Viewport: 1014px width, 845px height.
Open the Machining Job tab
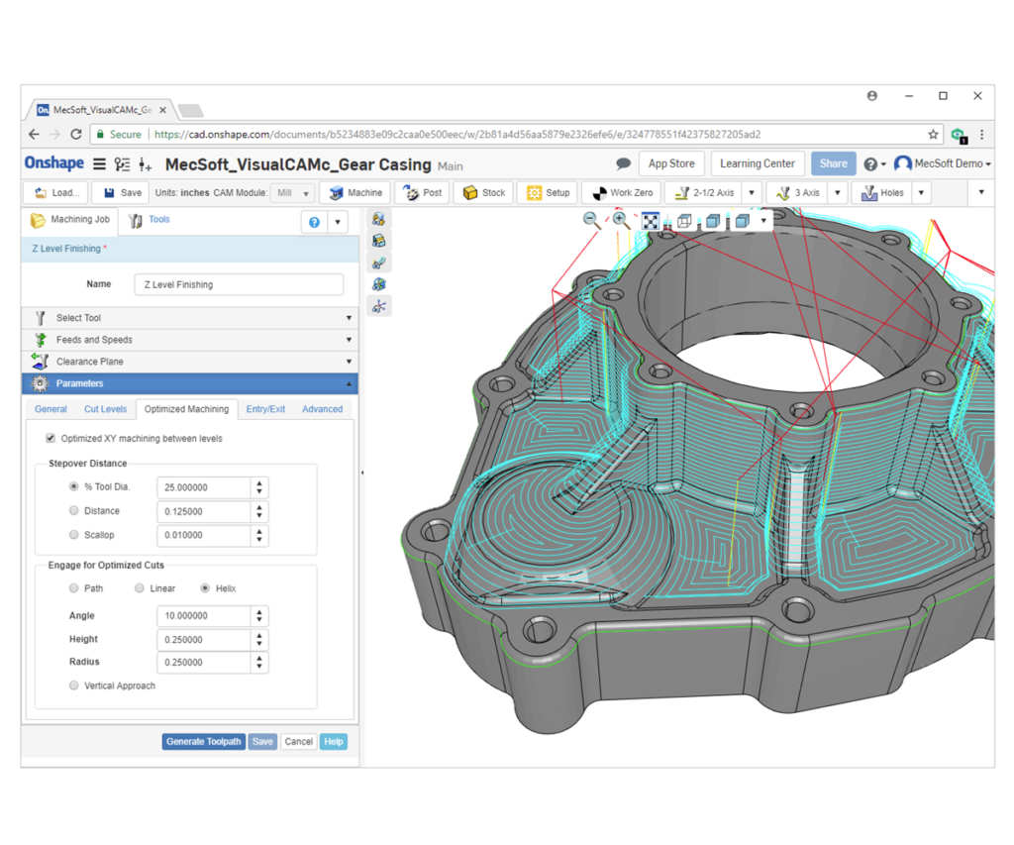[x=70, y=220]
